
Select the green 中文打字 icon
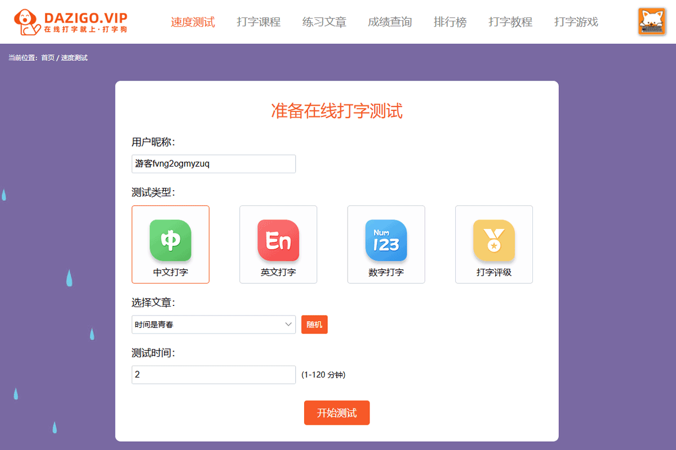171,240
